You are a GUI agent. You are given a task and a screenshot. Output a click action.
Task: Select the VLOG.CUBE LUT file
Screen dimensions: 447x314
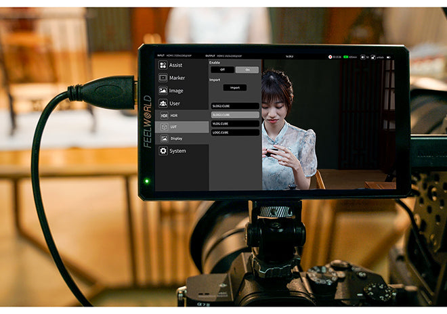pyautogui.click(x=234, y=124)
